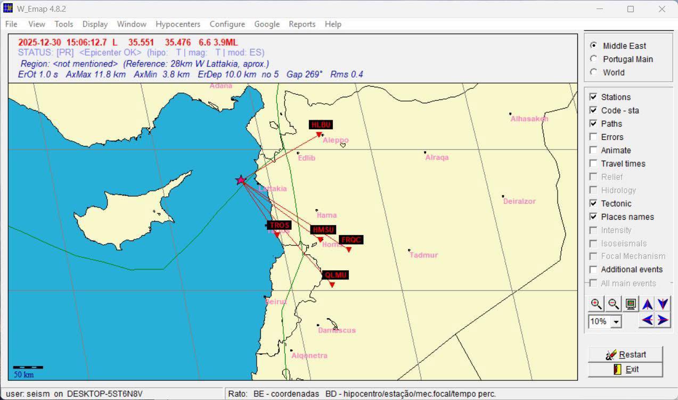Uncheck Places names checkbox
The width and height of the screenshot is (678, 400).
click(x=593, y=216)
